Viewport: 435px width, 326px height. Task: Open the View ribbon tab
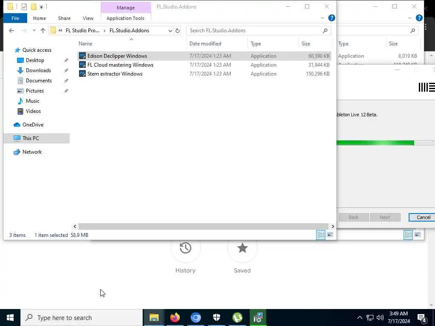tap(88, 18)
